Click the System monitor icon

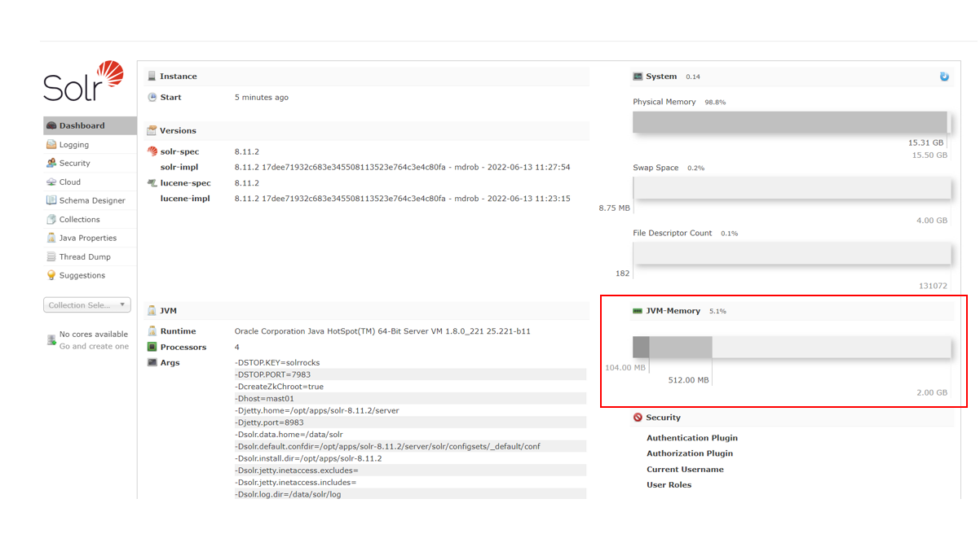(638, 77)
